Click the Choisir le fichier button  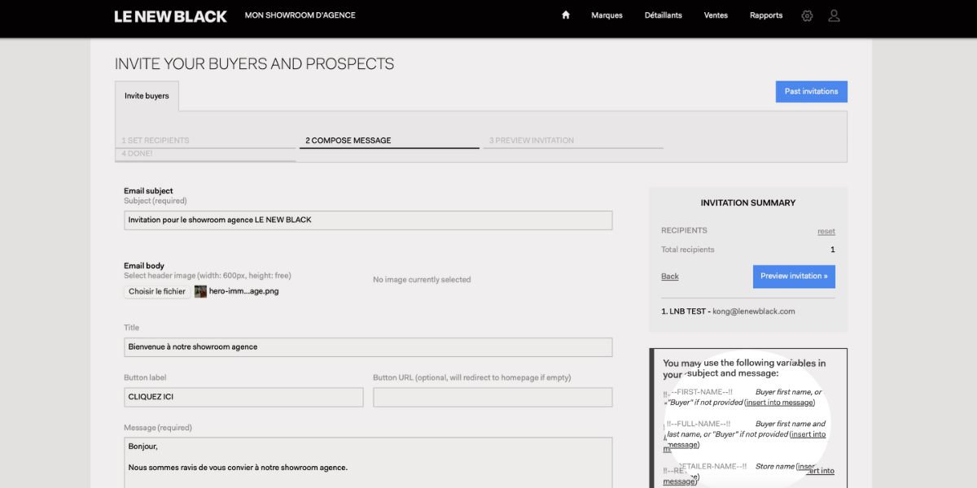tap(157, 291)
